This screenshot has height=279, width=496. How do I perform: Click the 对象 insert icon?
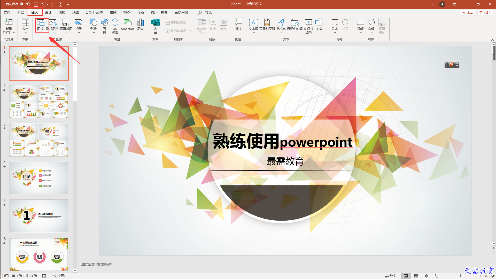[x=320, y=25]
